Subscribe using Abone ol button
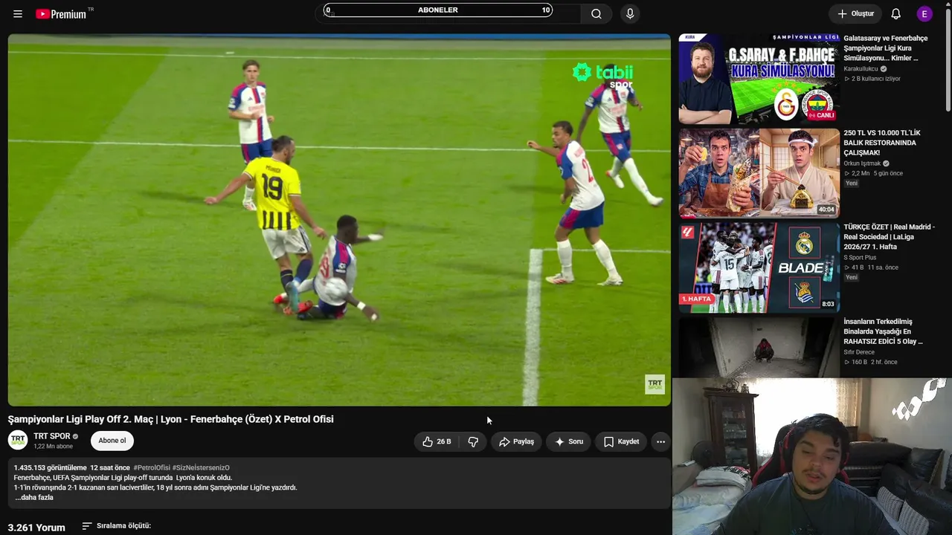952x535 pixels. [112, 441]
